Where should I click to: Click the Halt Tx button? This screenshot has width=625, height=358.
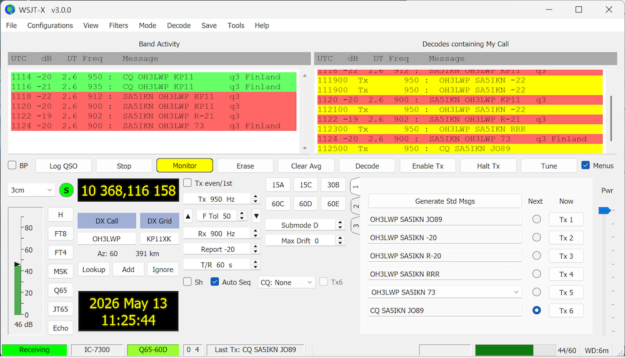[x=488, y=166]
